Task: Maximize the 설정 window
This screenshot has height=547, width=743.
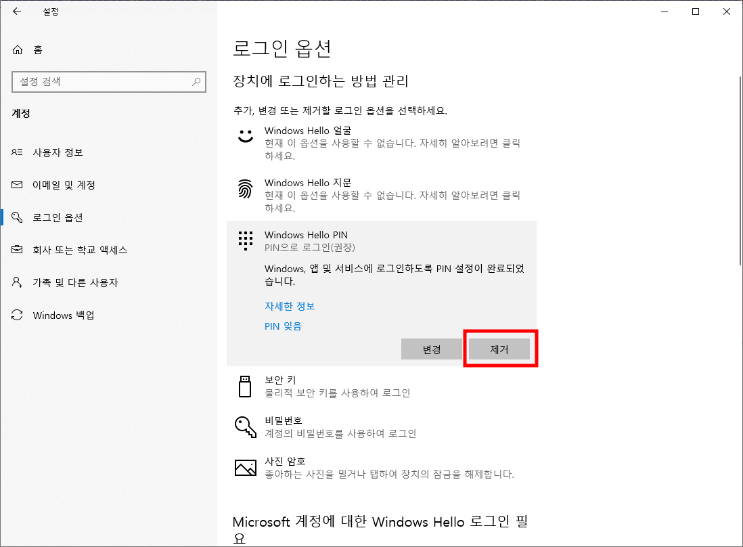Action: click(x=696, y=12)
